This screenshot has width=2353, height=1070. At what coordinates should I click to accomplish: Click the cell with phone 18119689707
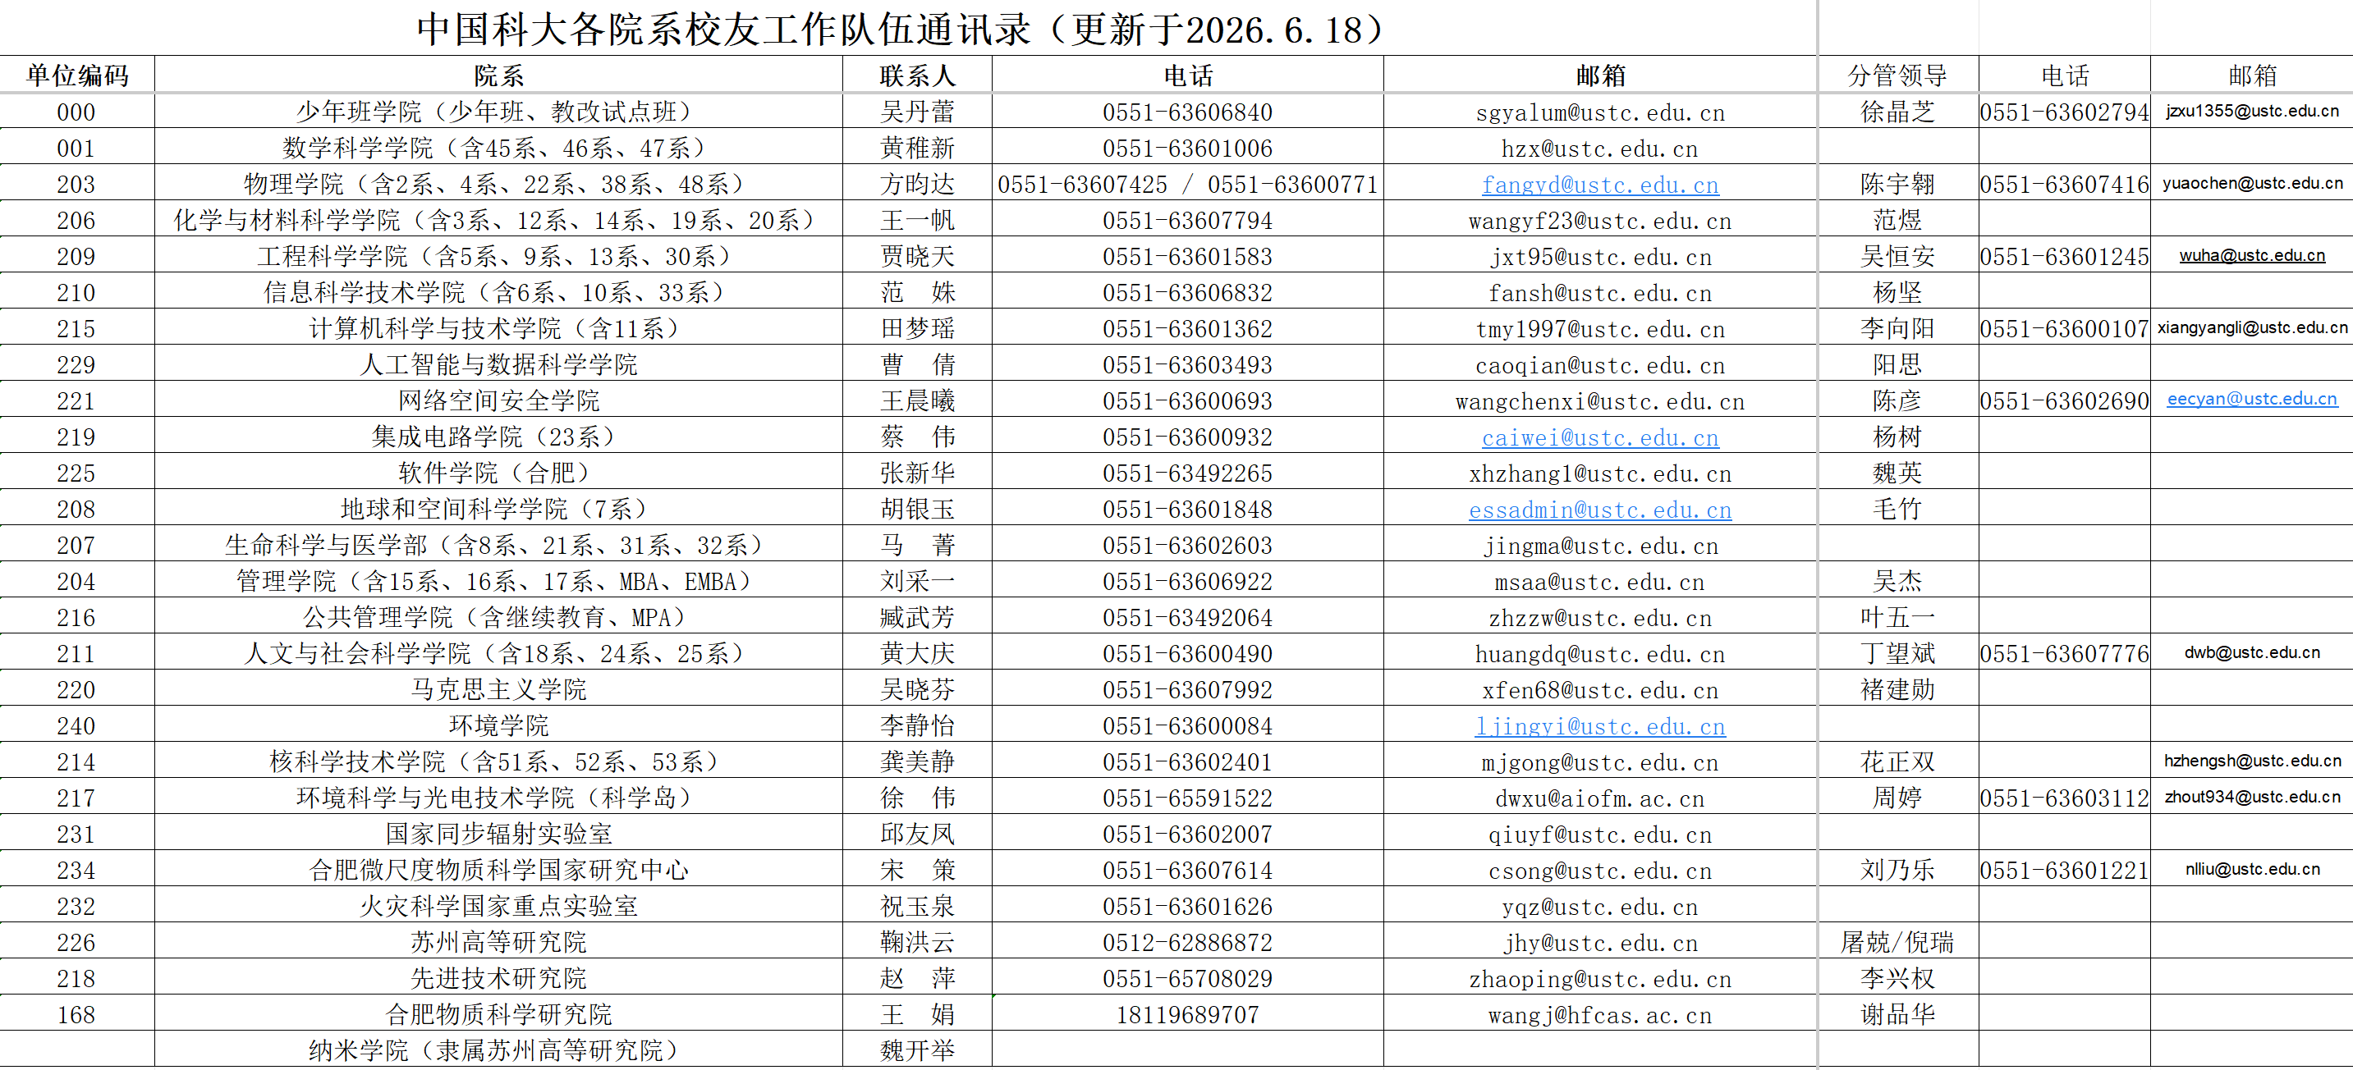[x=1187, y=1014]
